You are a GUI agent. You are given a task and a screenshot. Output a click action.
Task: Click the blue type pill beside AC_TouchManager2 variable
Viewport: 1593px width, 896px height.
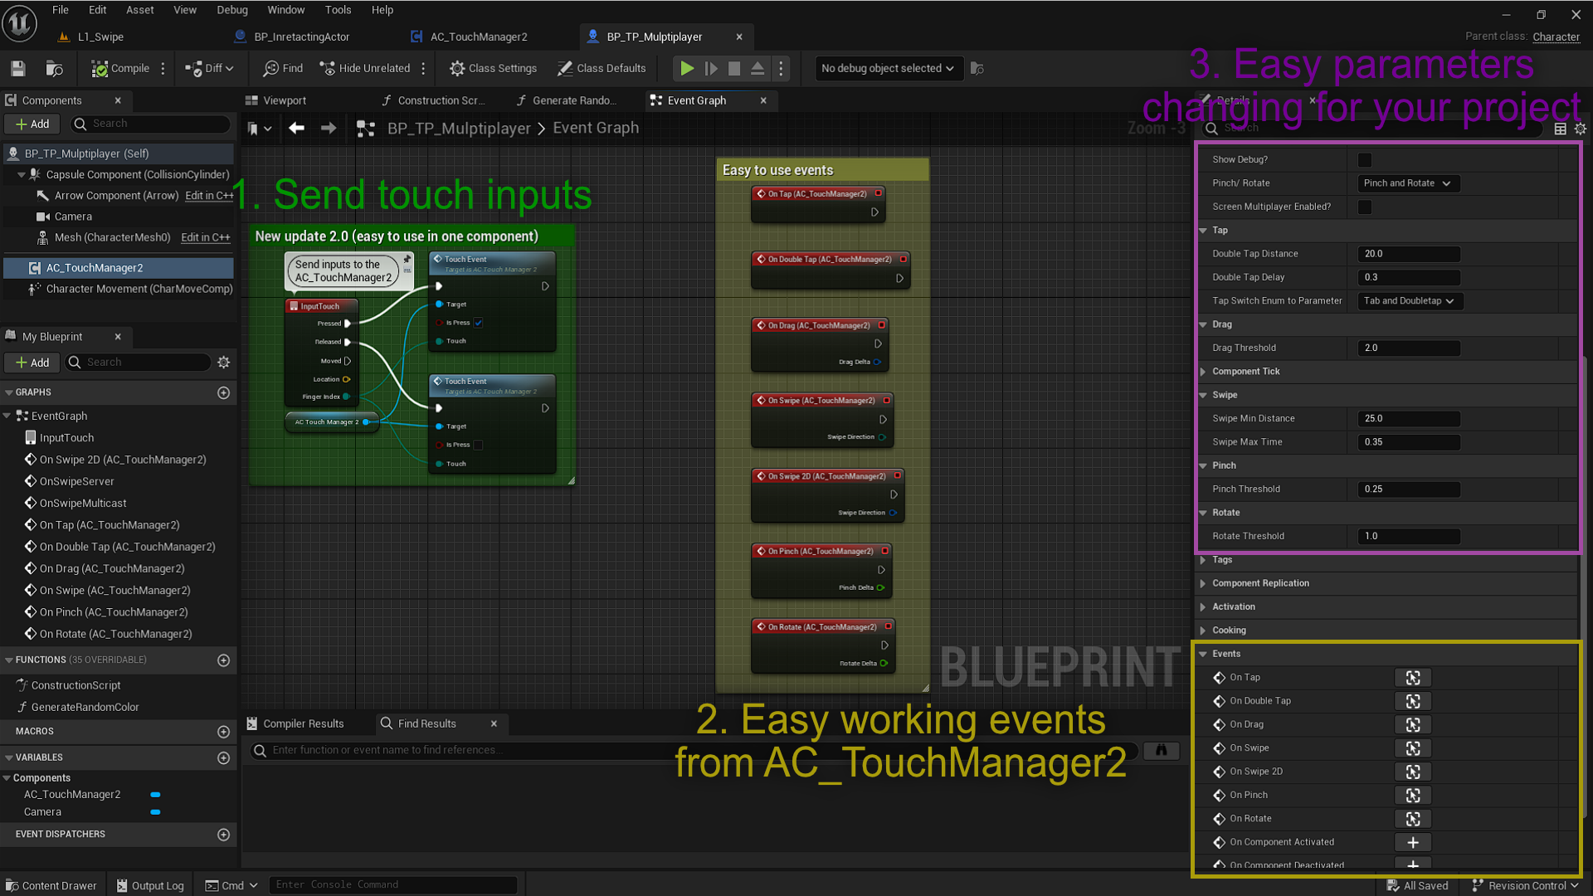(x=154, y=794)
